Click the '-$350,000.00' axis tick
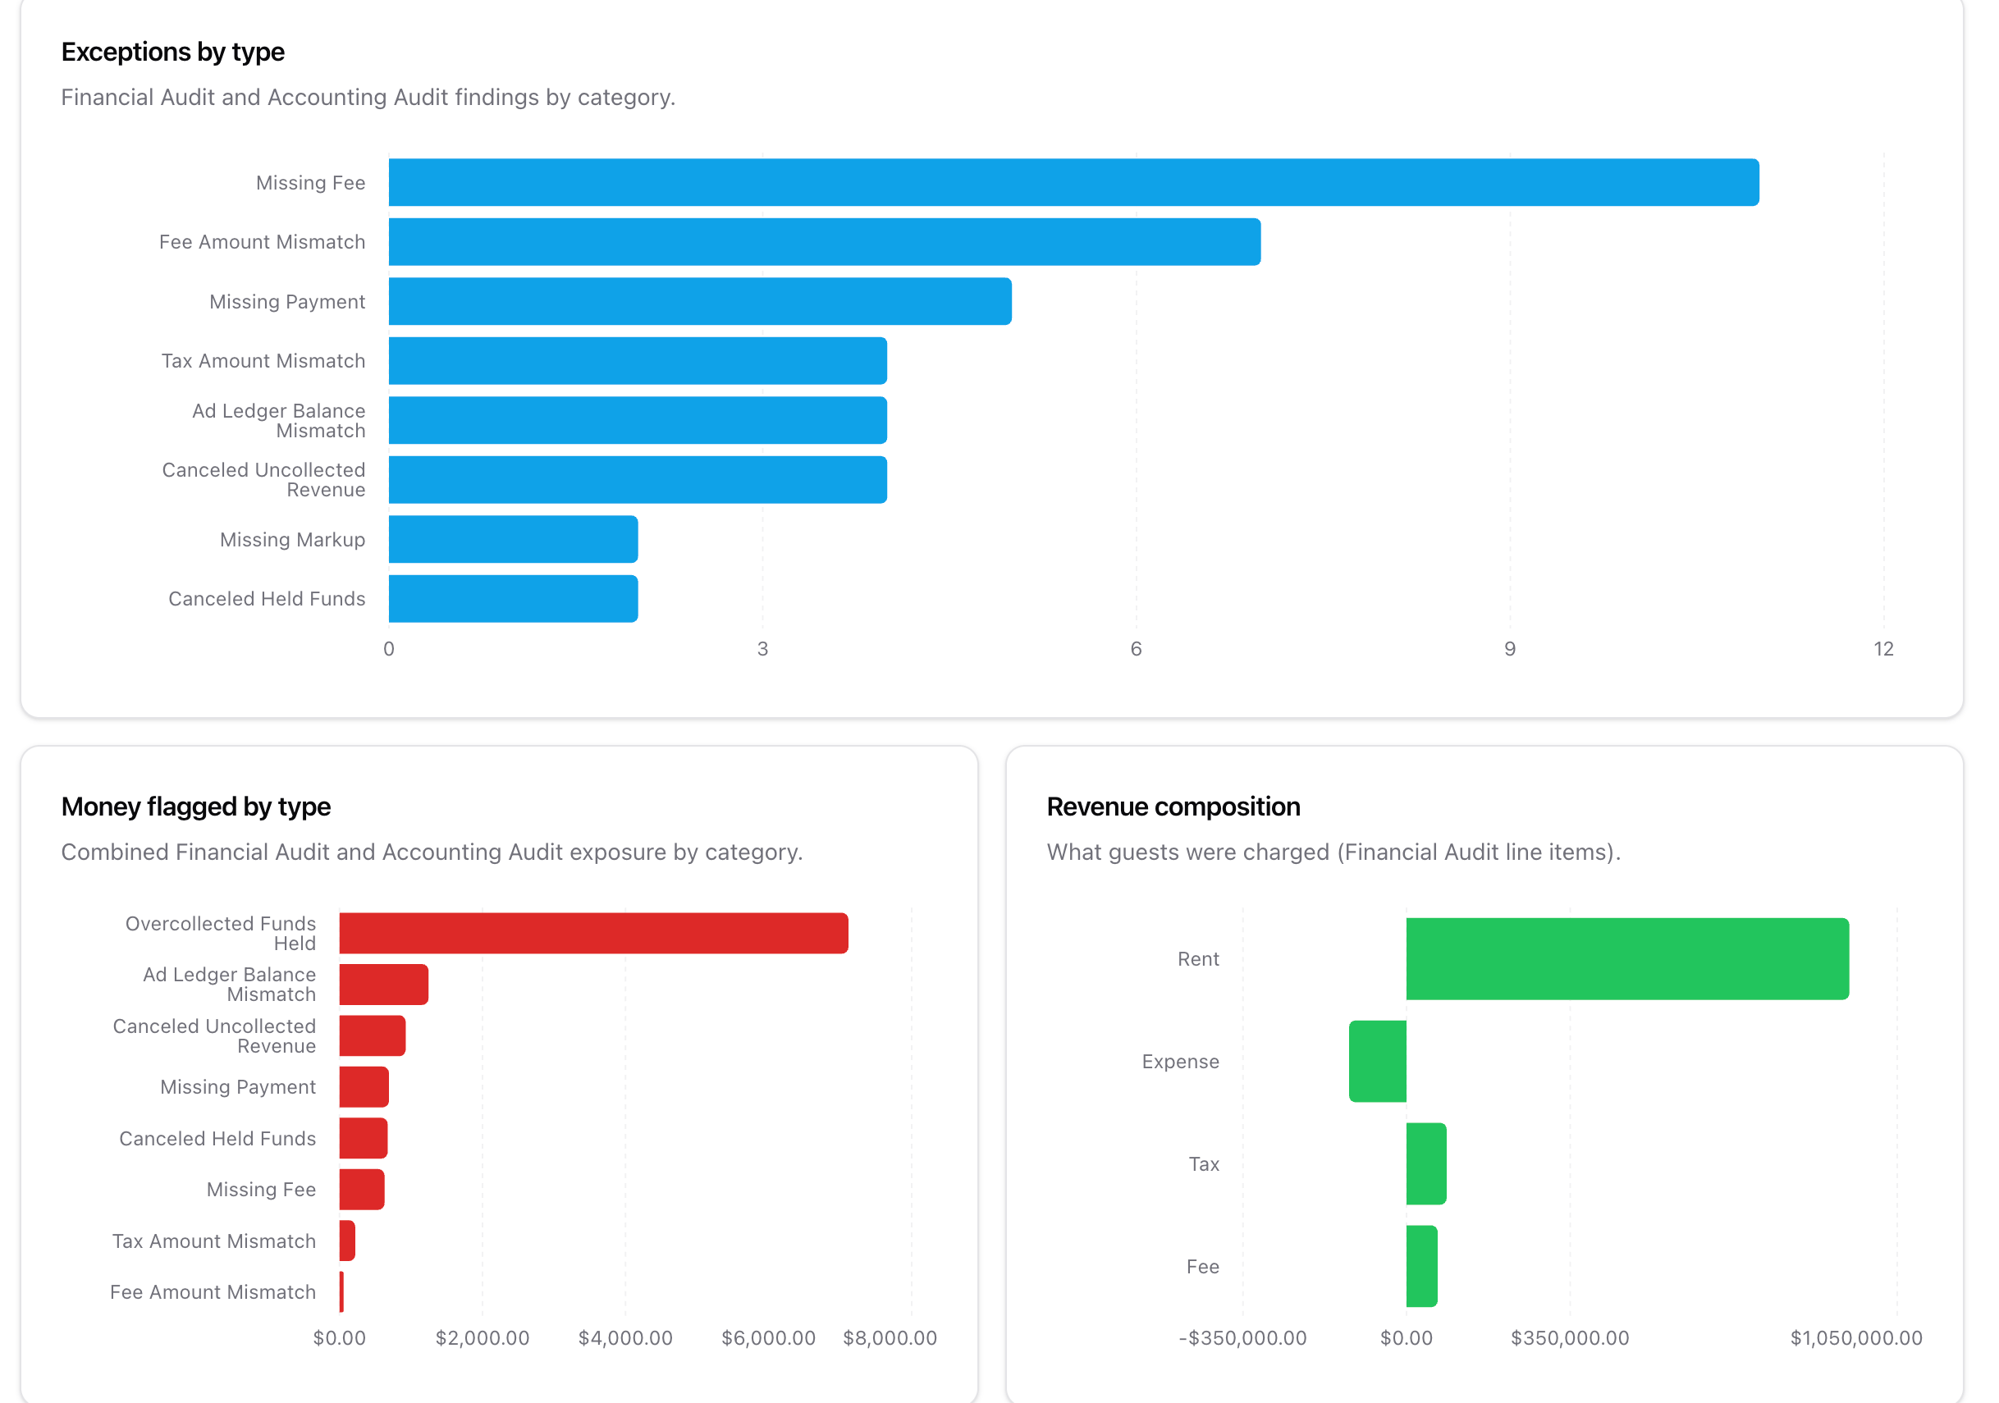The height and width of the screenshot is (1403, 1999). point(1242,1339)
